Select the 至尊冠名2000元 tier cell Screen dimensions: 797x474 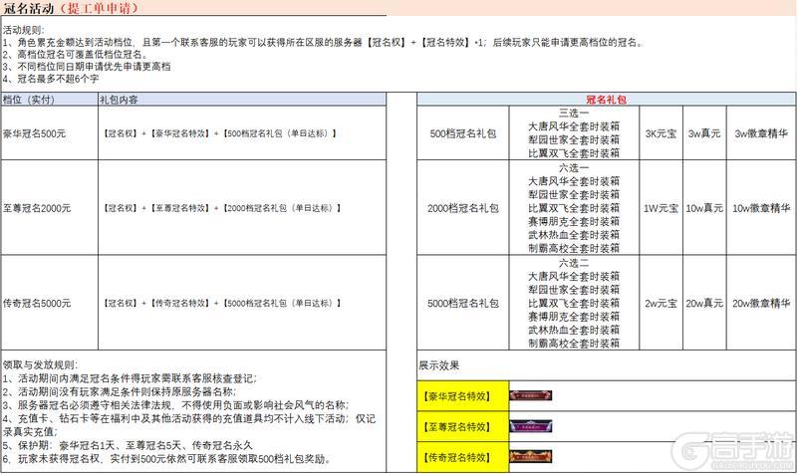click(37, 207)
